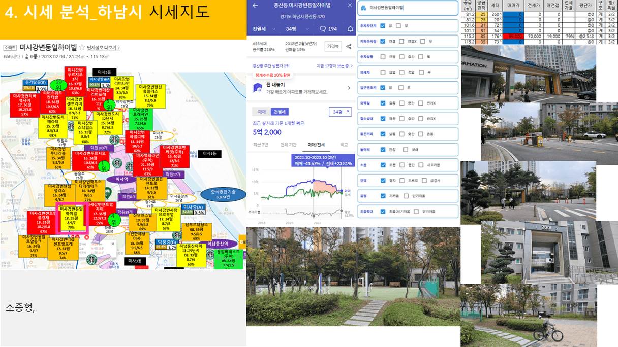Uncheck 연결 in the 지하주차장 row
The width and height of the screenshot is (618, 347).
point(382,41)
